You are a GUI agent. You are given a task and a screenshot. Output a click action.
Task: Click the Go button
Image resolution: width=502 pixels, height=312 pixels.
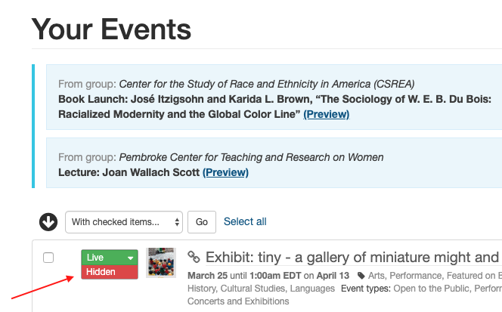pos(202,222)
